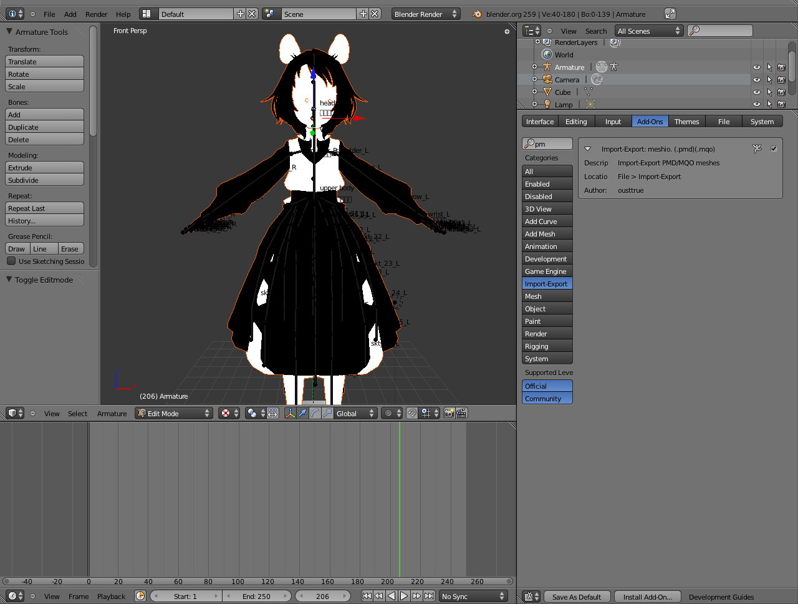Click the OpenGL render animation clapper icon

click(461, 413)
